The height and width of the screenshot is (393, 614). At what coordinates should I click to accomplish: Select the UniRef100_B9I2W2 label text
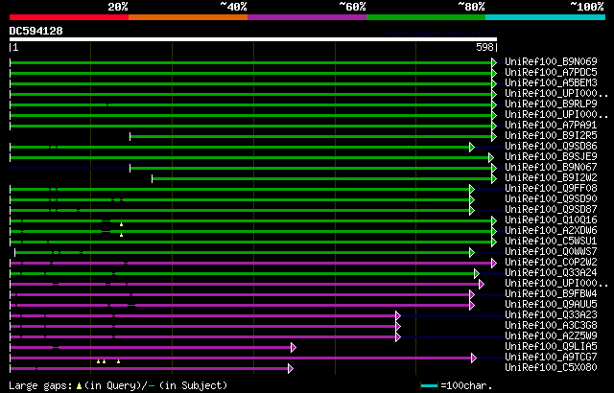(x=551, y=178)
